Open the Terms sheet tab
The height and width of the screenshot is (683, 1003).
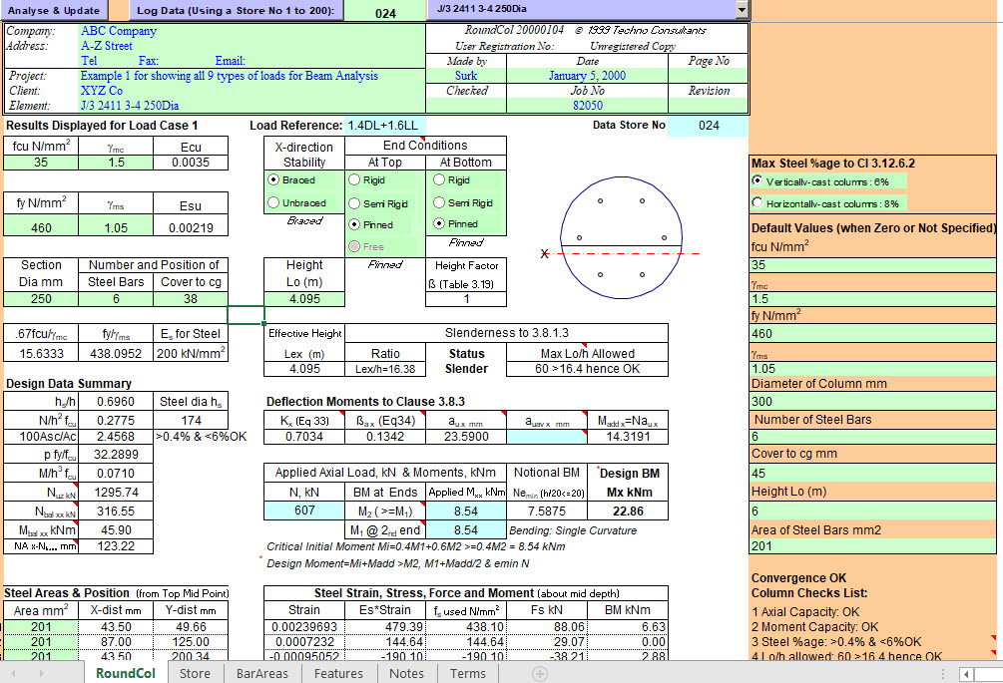[x=467, y=673]
